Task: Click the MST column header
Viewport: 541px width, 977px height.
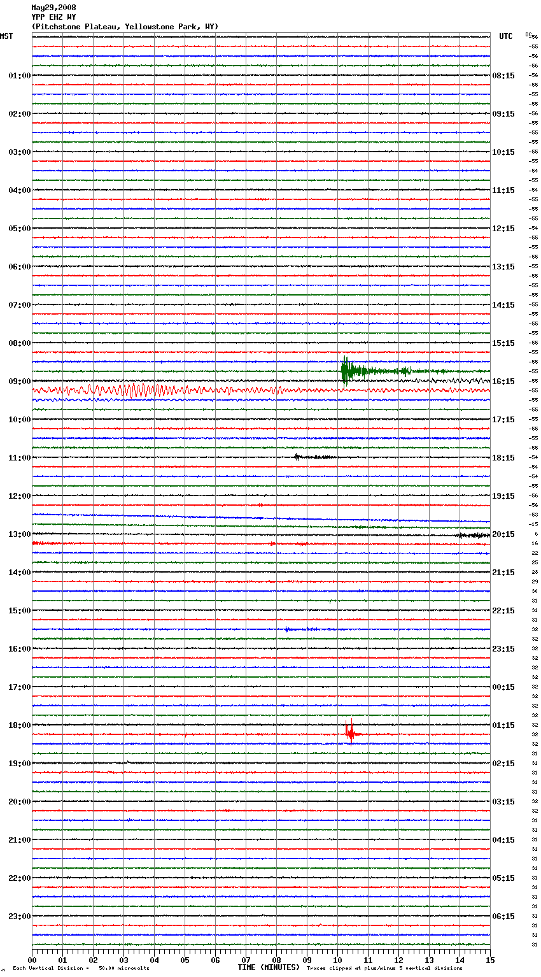Action: pos(6,36)
